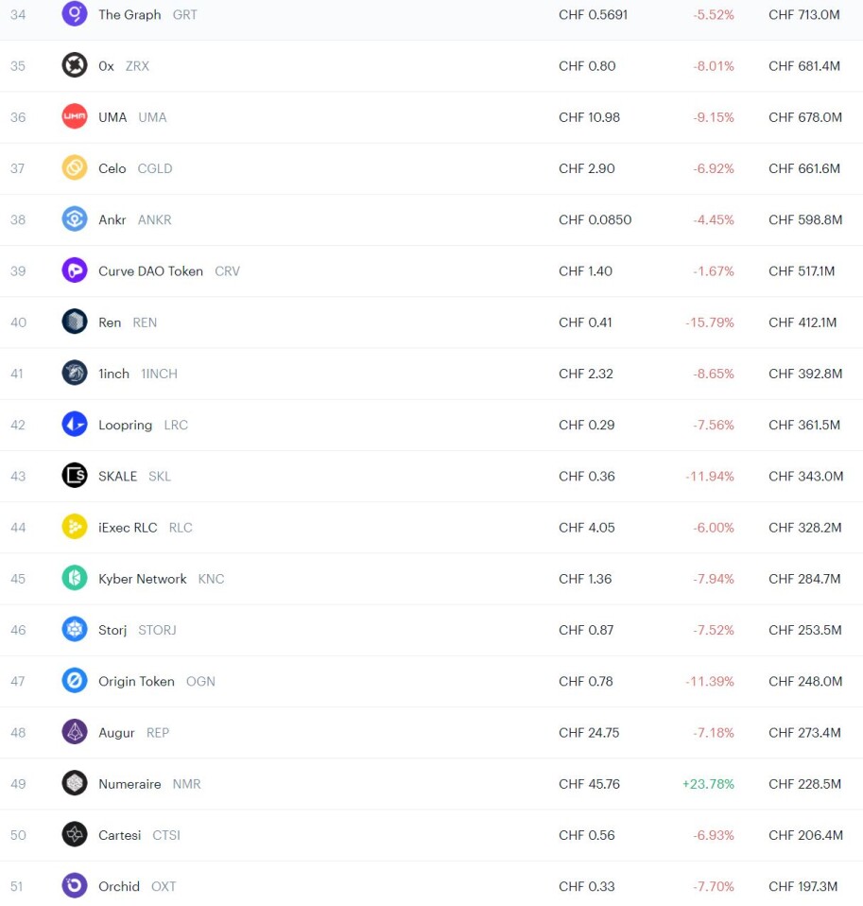Open the Orchid OXT purple icon
863x906 pixels.
click(75, 885)
